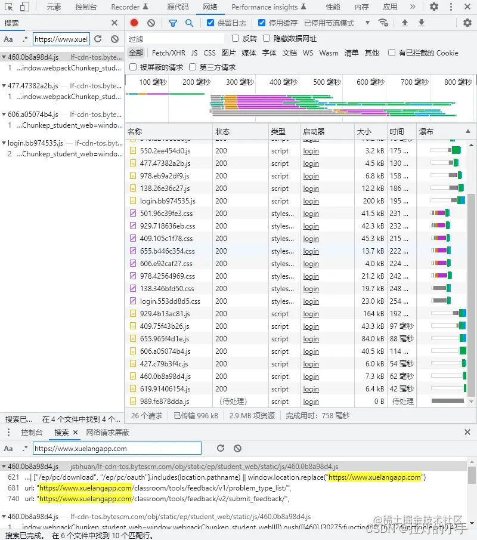This screenshot has width=477, height=540.
Task: Collapse login.bb974535.js search result
Action: tap(4, 143)
